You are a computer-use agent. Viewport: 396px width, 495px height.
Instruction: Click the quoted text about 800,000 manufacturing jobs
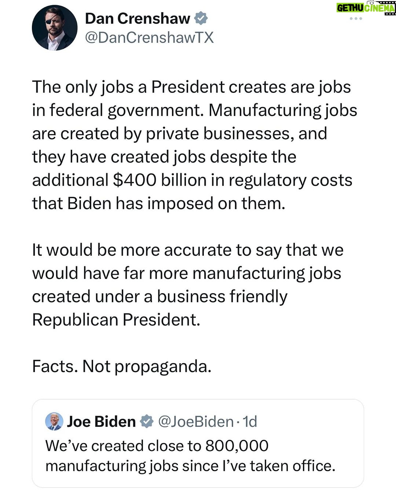pos(190,456)
